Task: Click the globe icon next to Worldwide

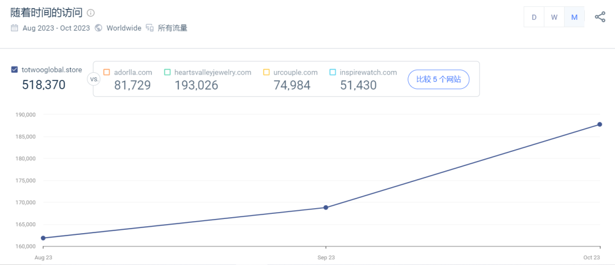Action: 99,28
